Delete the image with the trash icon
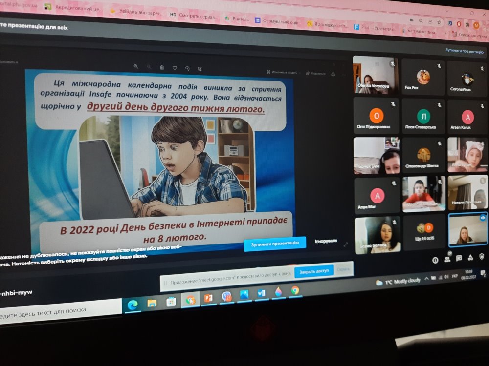The width and height of the screenshot is (489, 366). [x=162, y=67]
